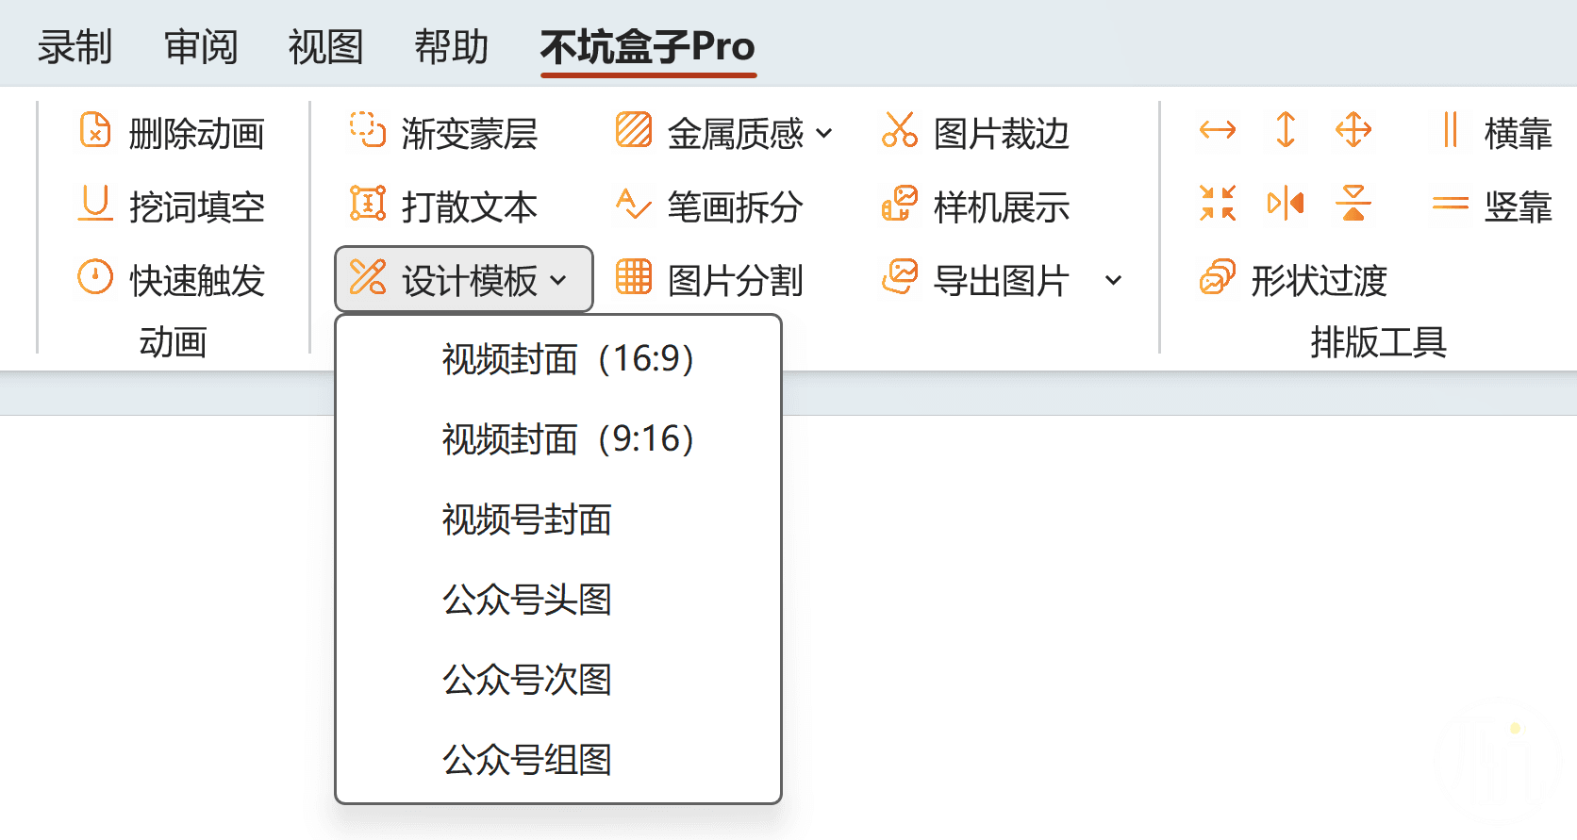Click the 笔画拆分 button label
Screen dimensions: 1577x840
[736, 206]
